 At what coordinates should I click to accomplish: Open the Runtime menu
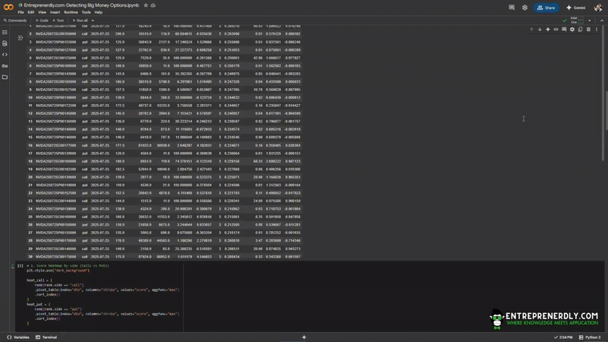point(71,12)
